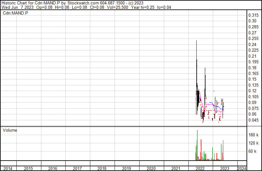Select the 2016 year label

53,168
